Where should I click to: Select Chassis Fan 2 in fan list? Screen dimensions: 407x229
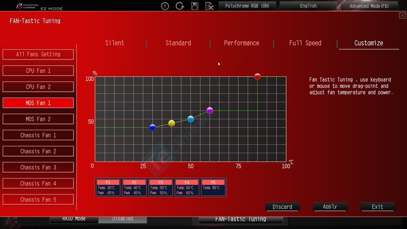point(38,151)
